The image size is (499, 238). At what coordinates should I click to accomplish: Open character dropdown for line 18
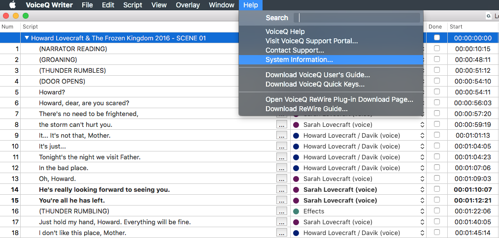point(422,233)
